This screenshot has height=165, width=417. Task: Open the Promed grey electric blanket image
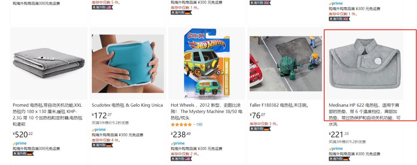[x=49, y=63]
